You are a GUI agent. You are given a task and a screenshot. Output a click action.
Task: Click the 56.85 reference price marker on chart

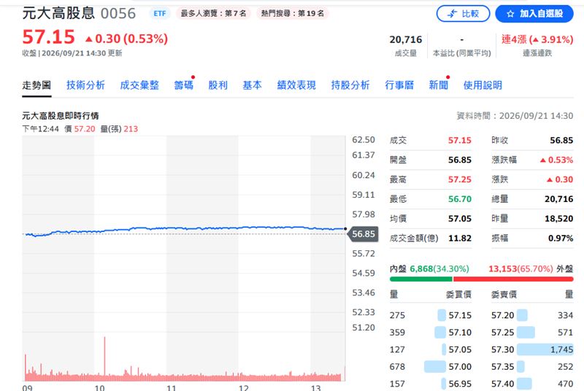click(364, 234)
